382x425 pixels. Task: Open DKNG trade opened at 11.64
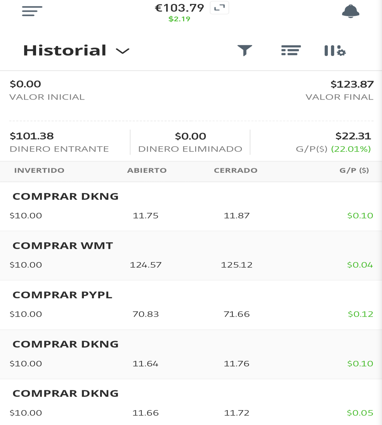pyautogui.click(x=191, y=354)
